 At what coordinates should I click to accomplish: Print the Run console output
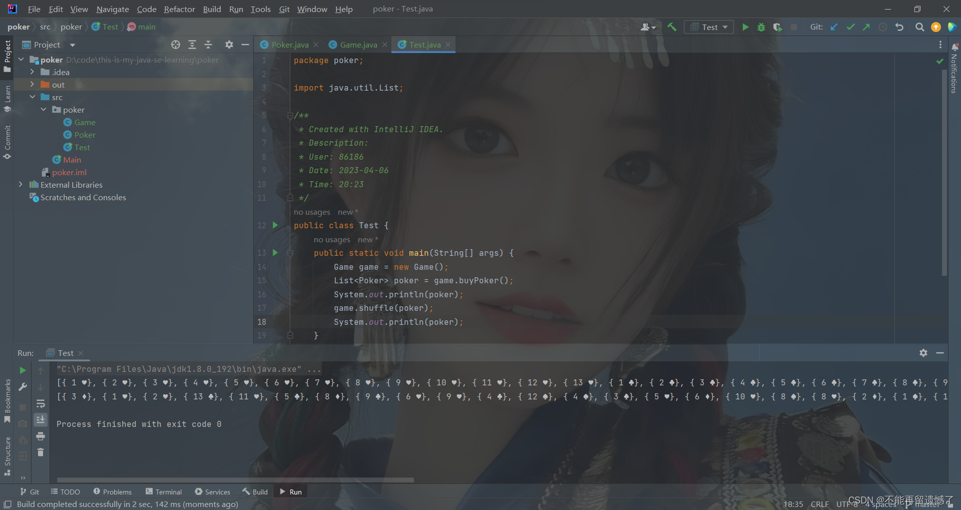click(x=41, y=436)
